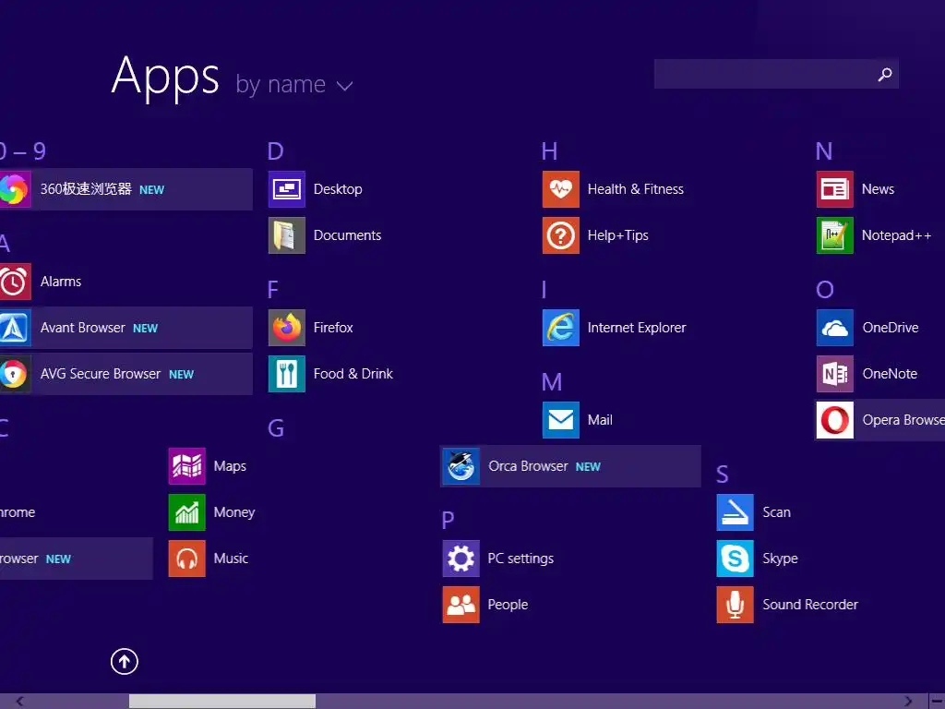Viewport: 945px width, 709px height.
Task: Open the Maps app icon
Action: tap(187, 466)
